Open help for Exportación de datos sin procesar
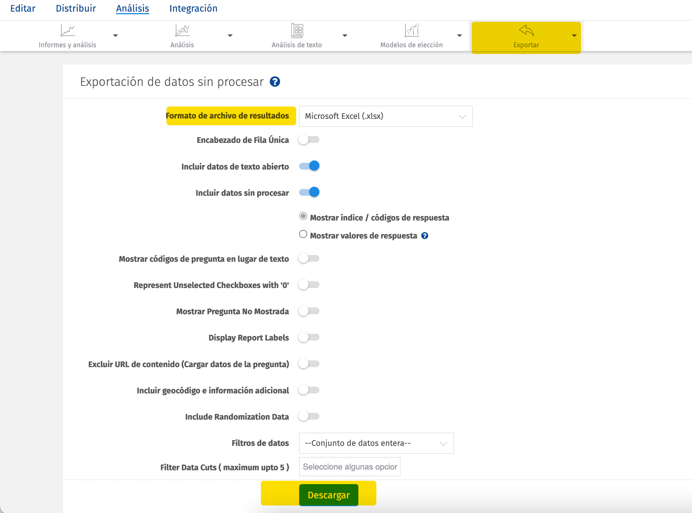The height and width of the screenshot is (513, 692). (x=275, y=82)
